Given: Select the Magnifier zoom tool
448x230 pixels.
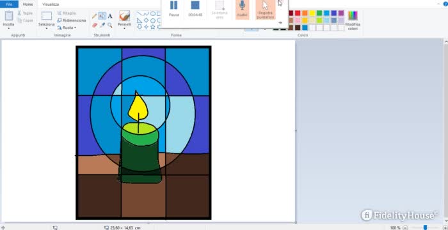Looking at the screenshot, I should pos(110,26).
